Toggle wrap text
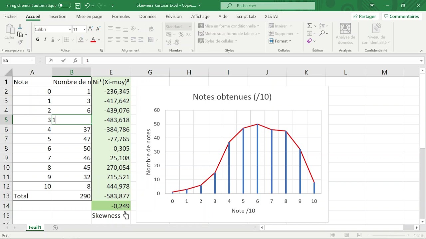Viewport: 426px width, 239px height. pyautogui.click(x=150, y=29)
